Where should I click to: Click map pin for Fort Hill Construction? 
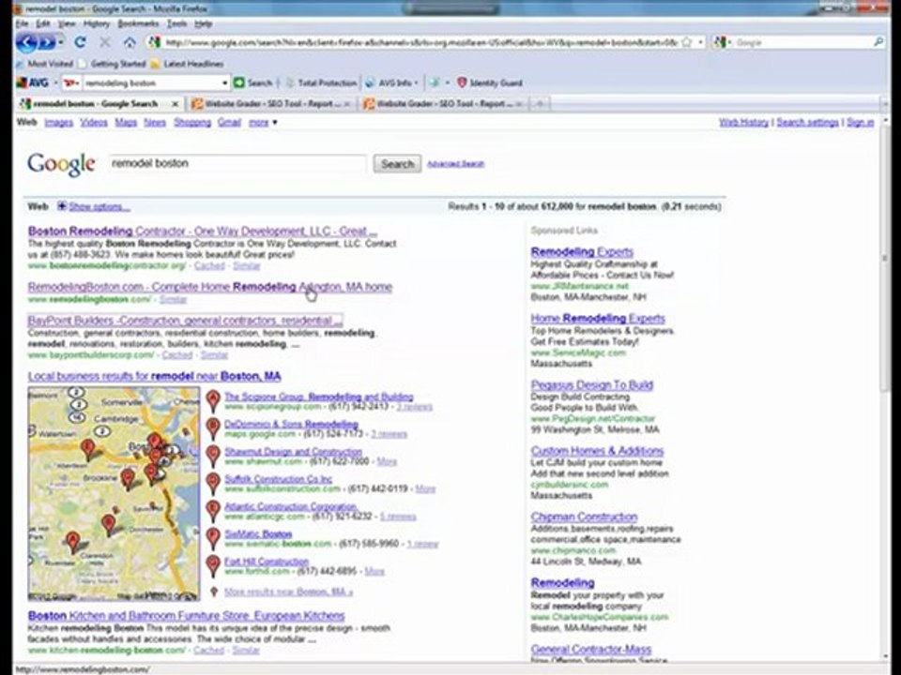coord(213,564)
